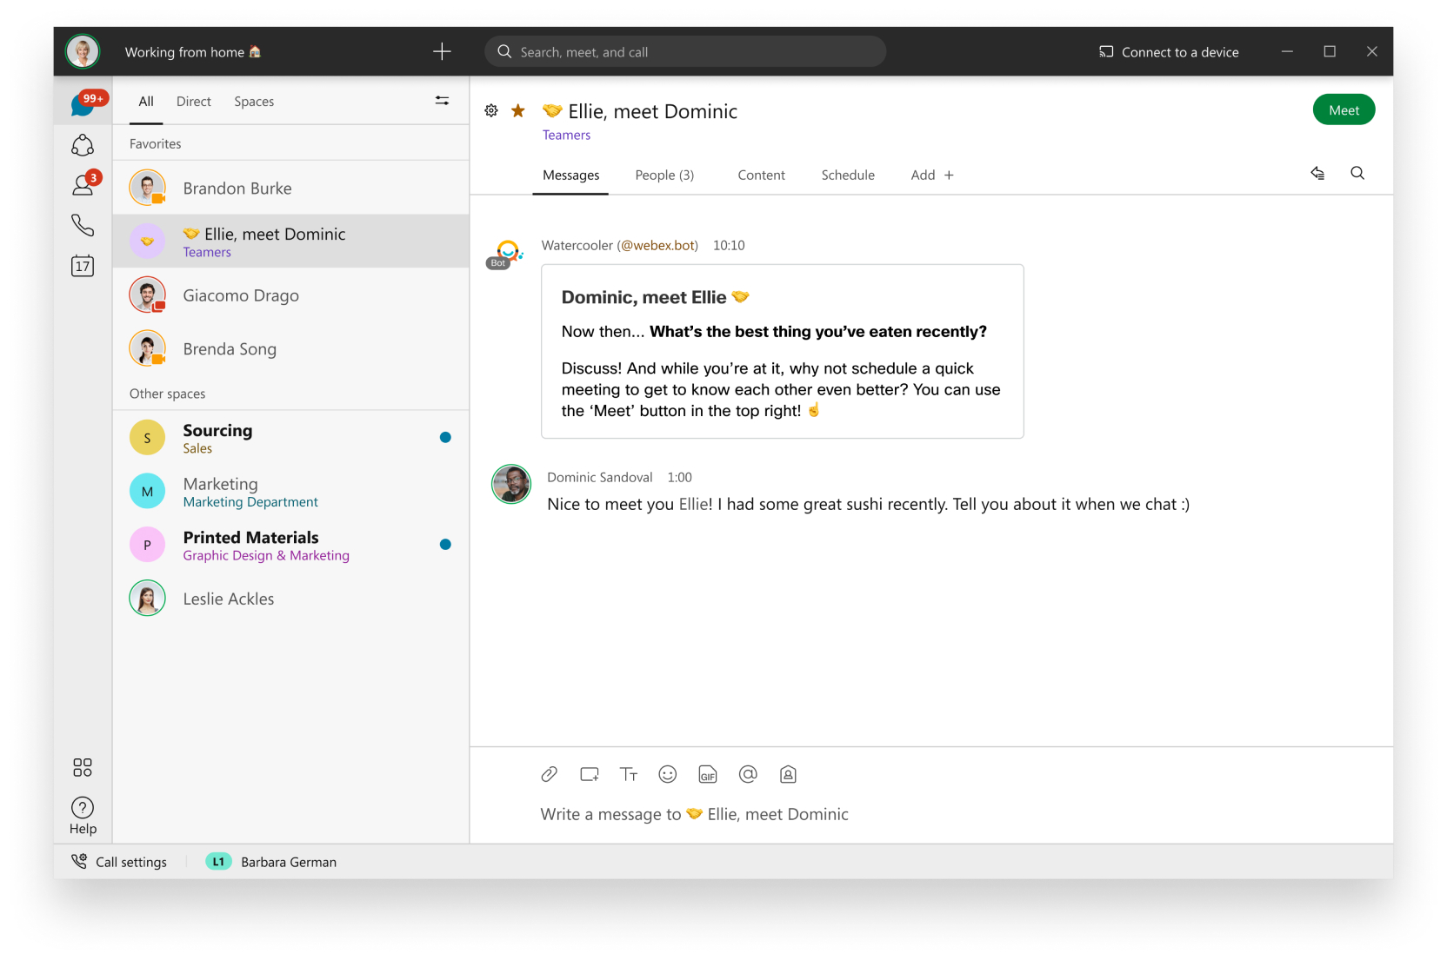Open the Calendar icon showing 17
Viewport: 1447px width, 960px height.
click(x=83, y=266)
